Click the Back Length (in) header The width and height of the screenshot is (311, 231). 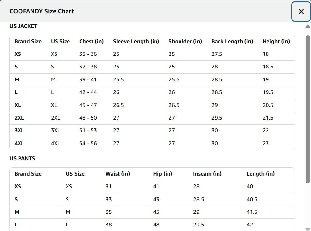tap(232, 41)
